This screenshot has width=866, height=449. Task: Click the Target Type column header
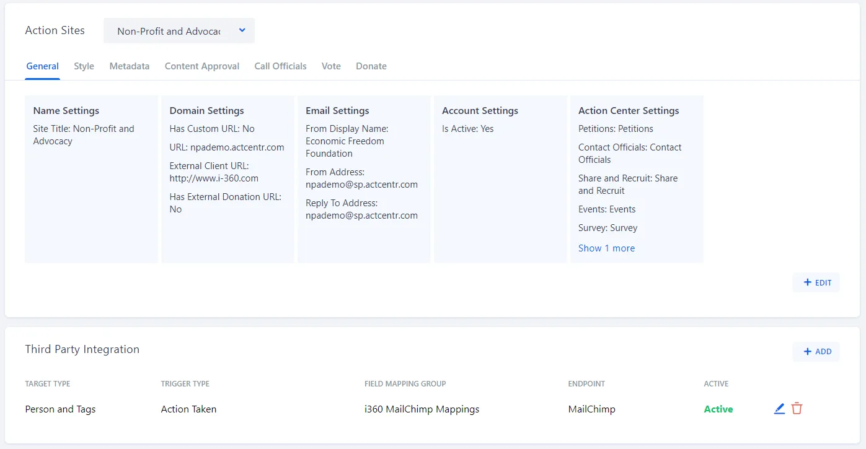coord(48,384)
